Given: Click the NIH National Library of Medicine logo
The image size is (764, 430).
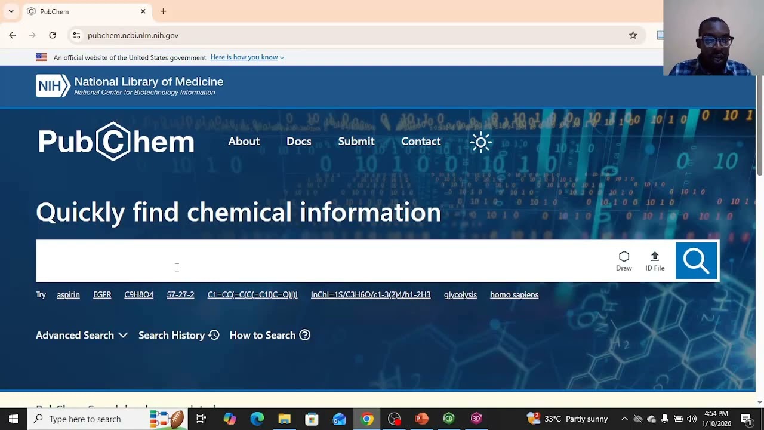Looking at the screenshot, I should [130, 86].
